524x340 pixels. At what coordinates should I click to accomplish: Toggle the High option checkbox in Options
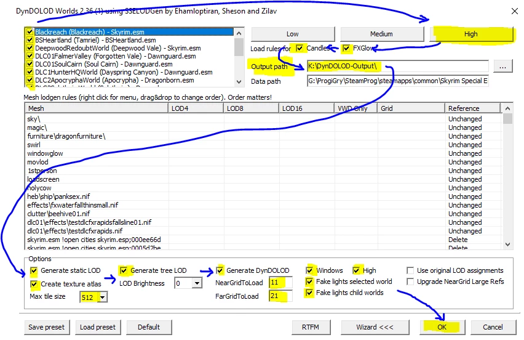click(356, 270)
